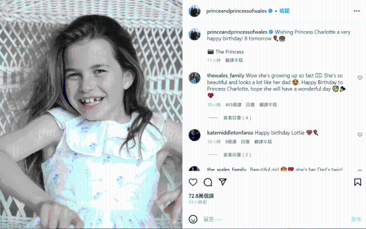Reply to thewales_family comment via 回覆

click(250, 105)
